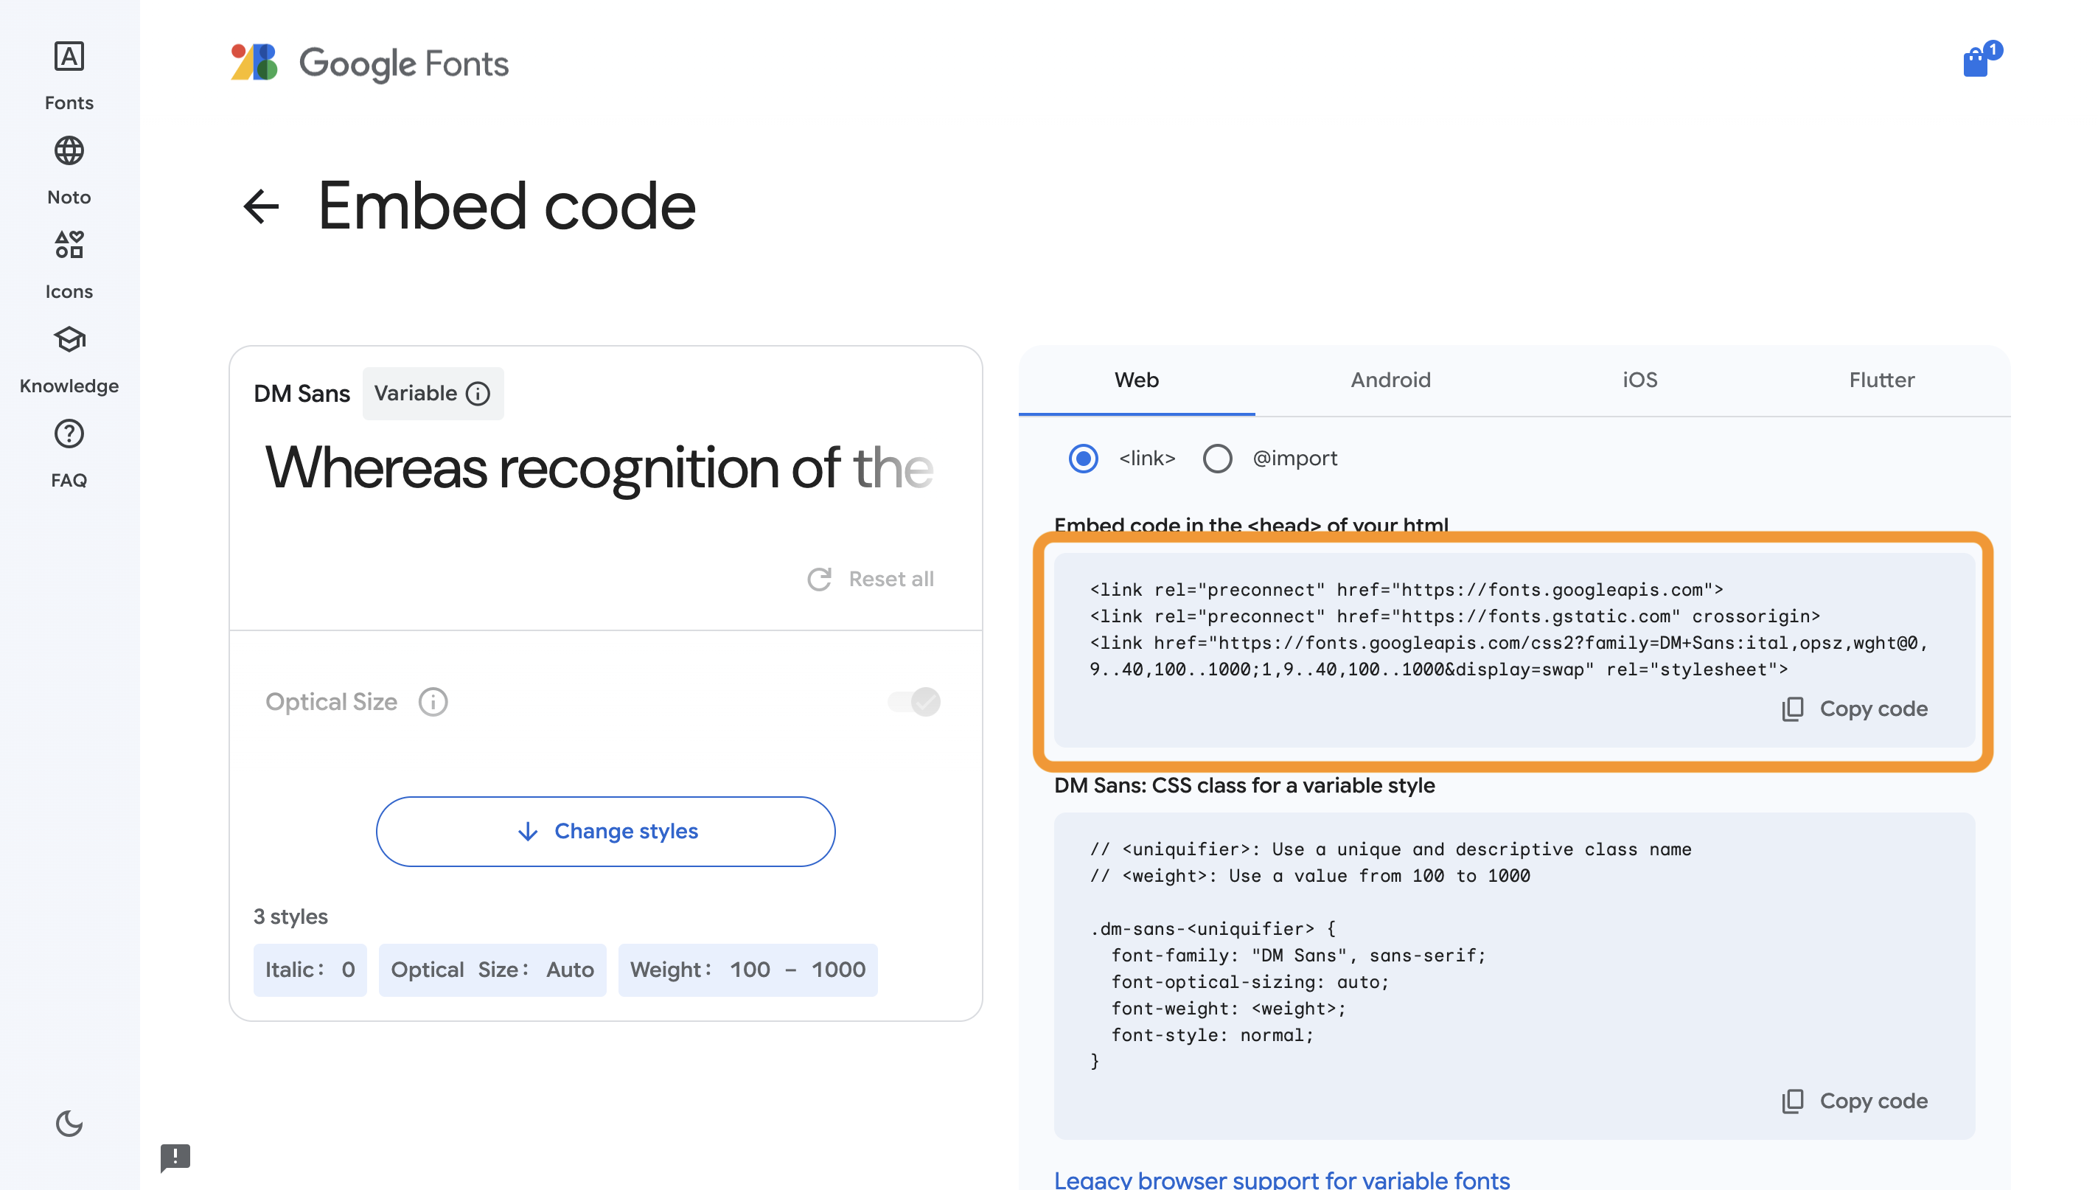Switch to the Android tab
The width and height of the screenshot is (2098, 1190).
[1390, 380]
